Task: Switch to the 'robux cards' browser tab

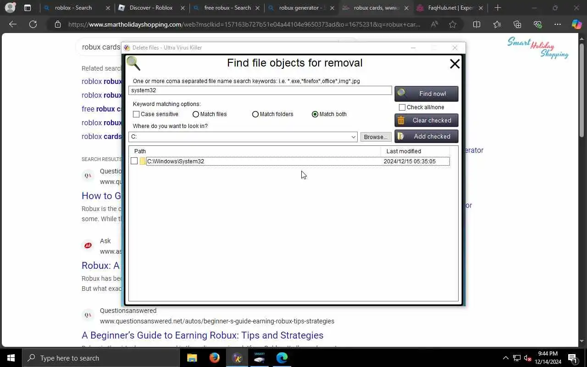Action: pos(376,8)
